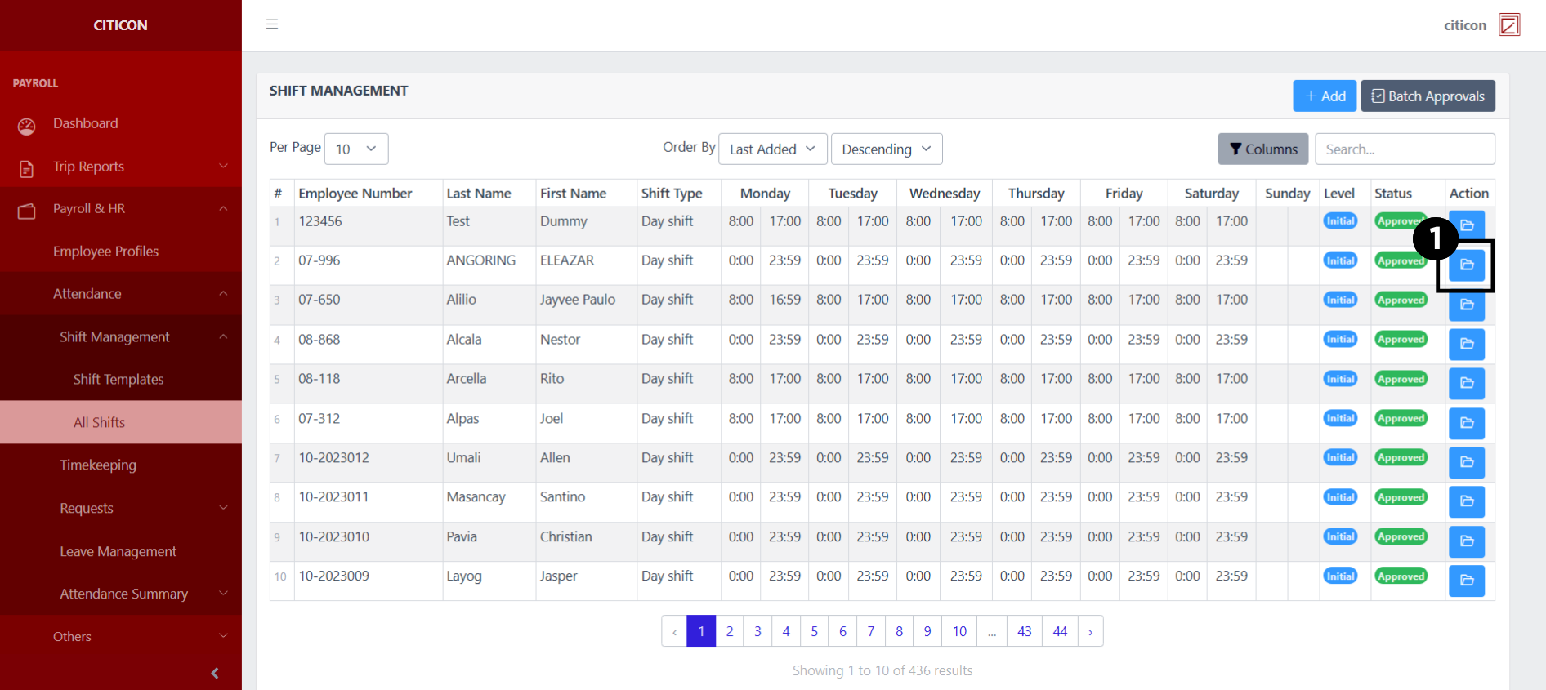Click the Batch Approvals button
This screenshot has height=690, width=1546.
click(1427, 96)
